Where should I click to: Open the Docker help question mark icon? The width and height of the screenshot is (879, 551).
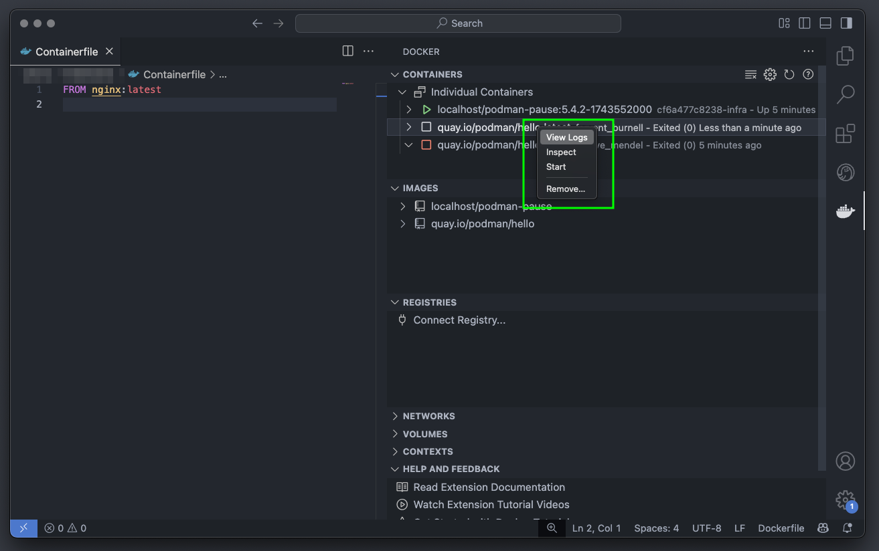[807, 74]
